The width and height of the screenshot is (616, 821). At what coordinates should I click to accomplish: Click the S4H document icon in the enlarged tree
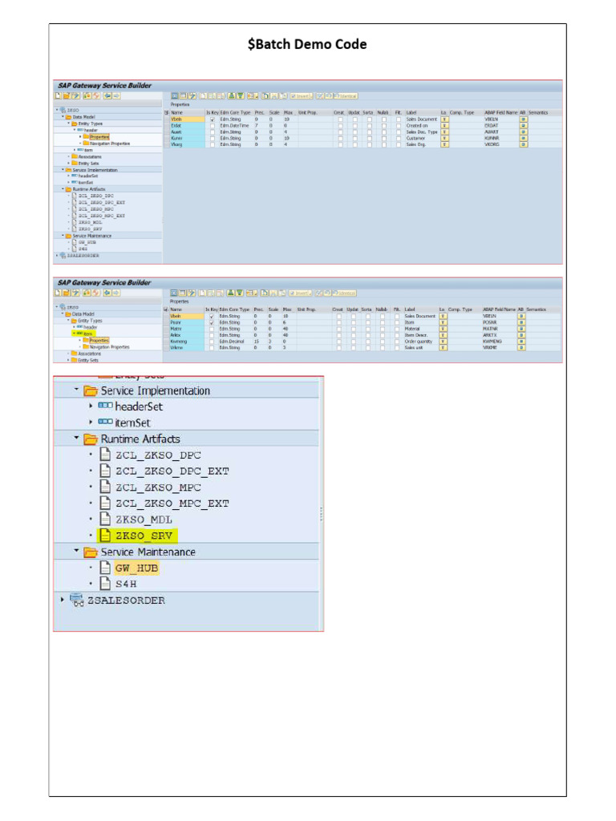pos(105,584)
